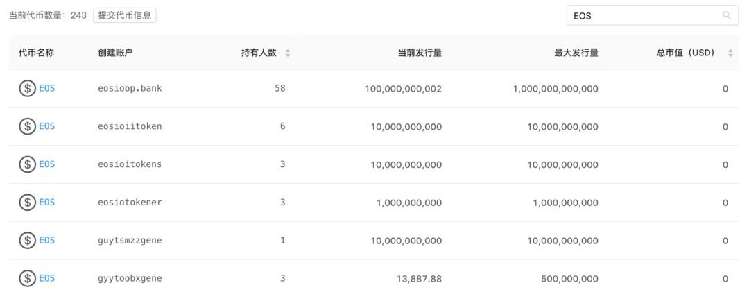Click the 当前代币数量：243 label
This screenshot has height=292, width=749.
pyautogui.click(x=48, y=15)
